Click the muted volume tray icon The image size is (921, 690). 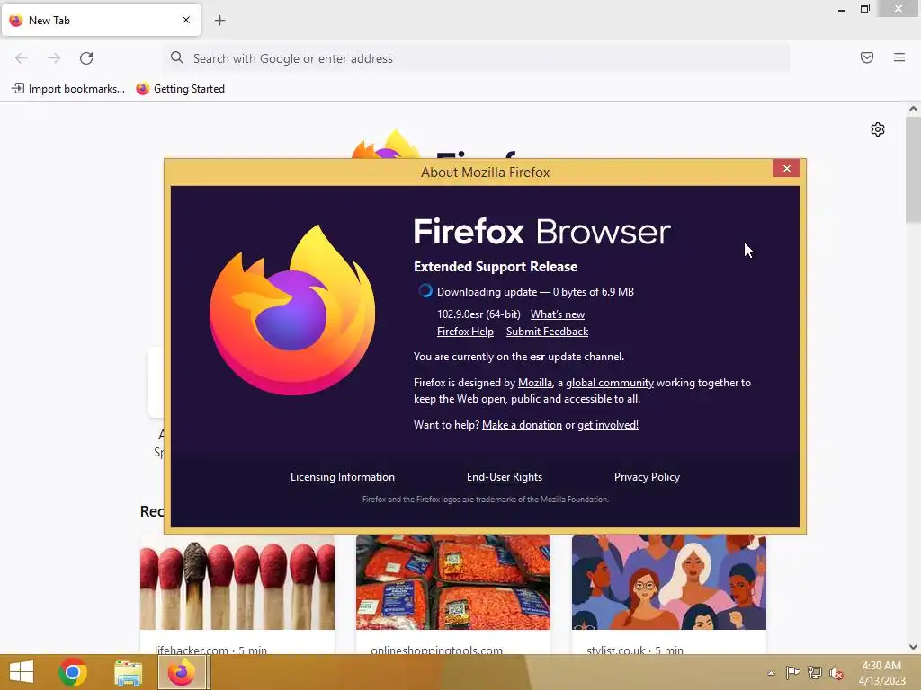click(x=836, y=673)
